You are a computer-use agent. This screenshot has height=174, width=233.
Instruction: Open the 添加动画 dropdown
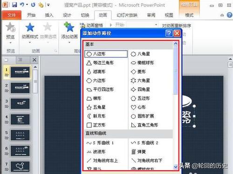click(x=69, y=33)
